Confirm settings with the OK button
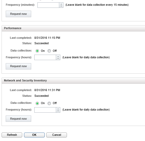The image size is (145, 141). click(34, 135)
